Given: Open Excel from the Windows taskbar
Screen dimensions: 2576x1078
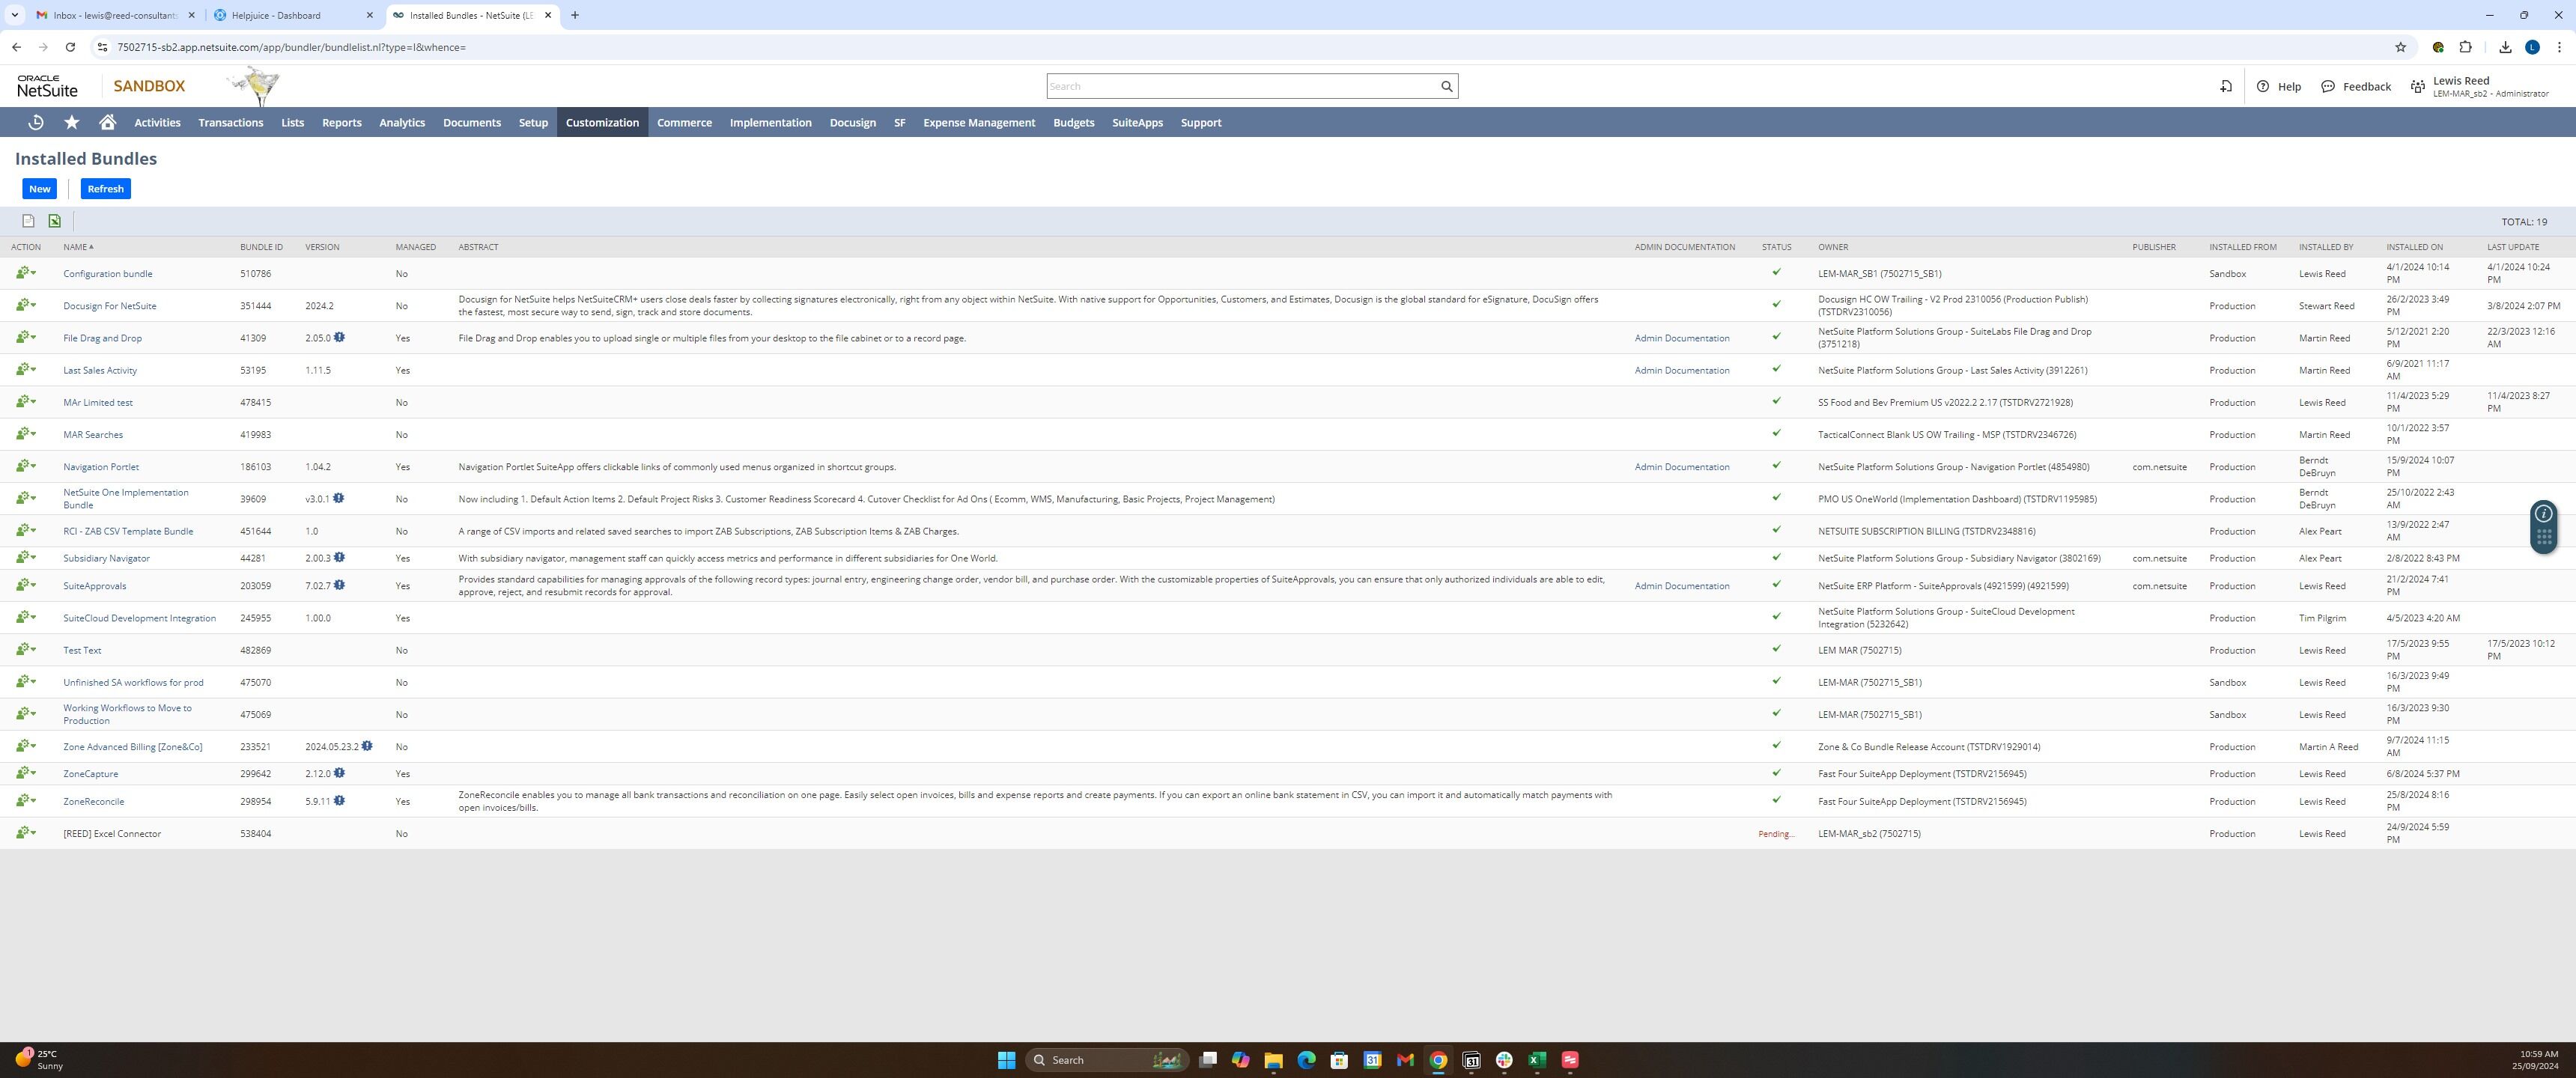Looking at the screenshot, I should tap(1537, 1060).
